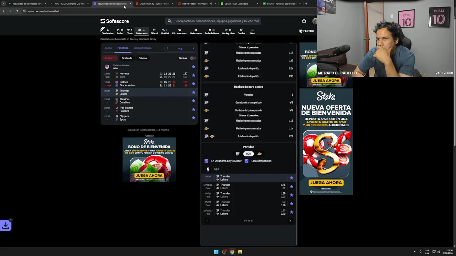Unfavorite the Clippers vs Spurs star
Image resolution: width=456 pixels, height=256 pixels.
tap(193, 118)
